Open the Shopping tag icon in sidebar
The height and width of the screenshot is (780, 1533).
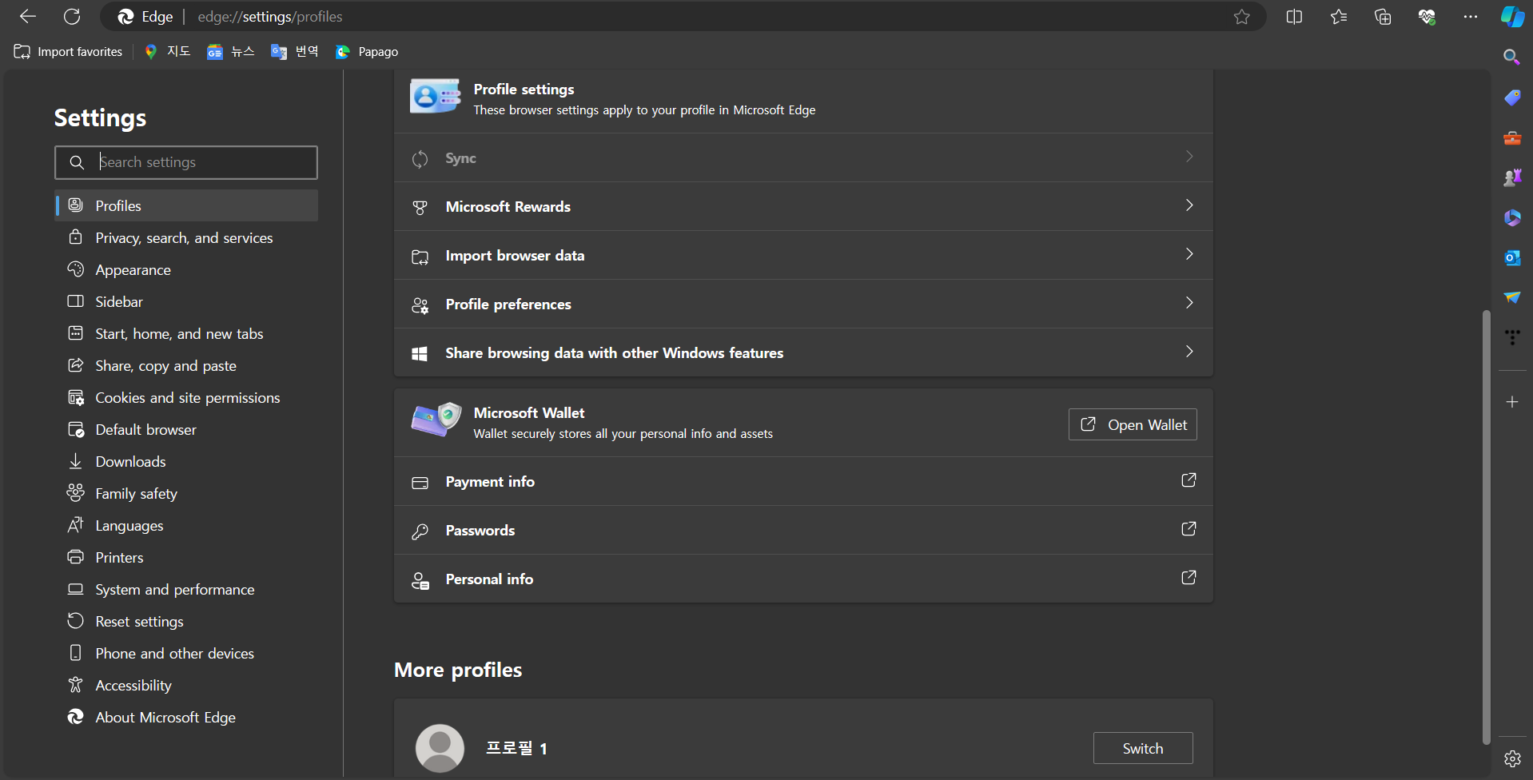tap(1511, 97)
